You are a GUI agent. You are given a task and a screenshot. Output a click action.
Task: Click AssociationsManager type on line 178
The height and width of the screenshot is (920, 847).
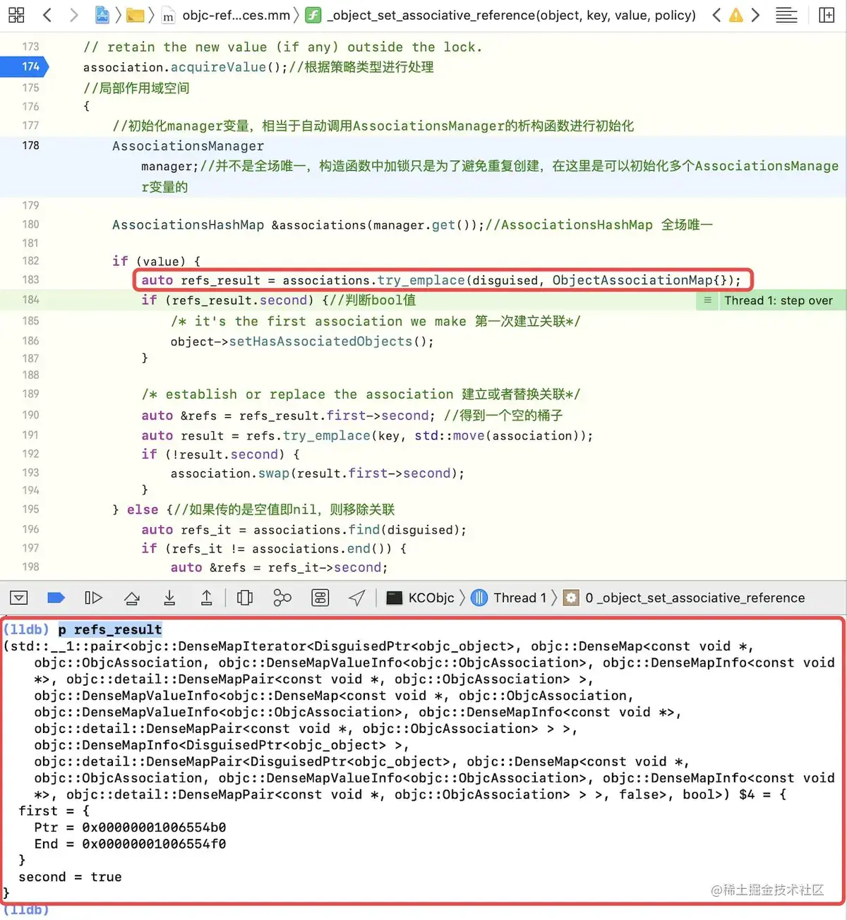point(188,146)
